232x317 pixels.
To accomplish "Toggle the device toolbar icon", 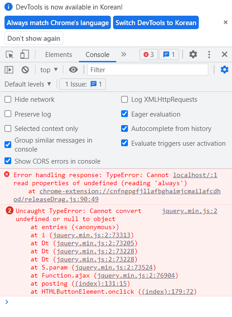I will pyautogui.click(x=25, y=55).
